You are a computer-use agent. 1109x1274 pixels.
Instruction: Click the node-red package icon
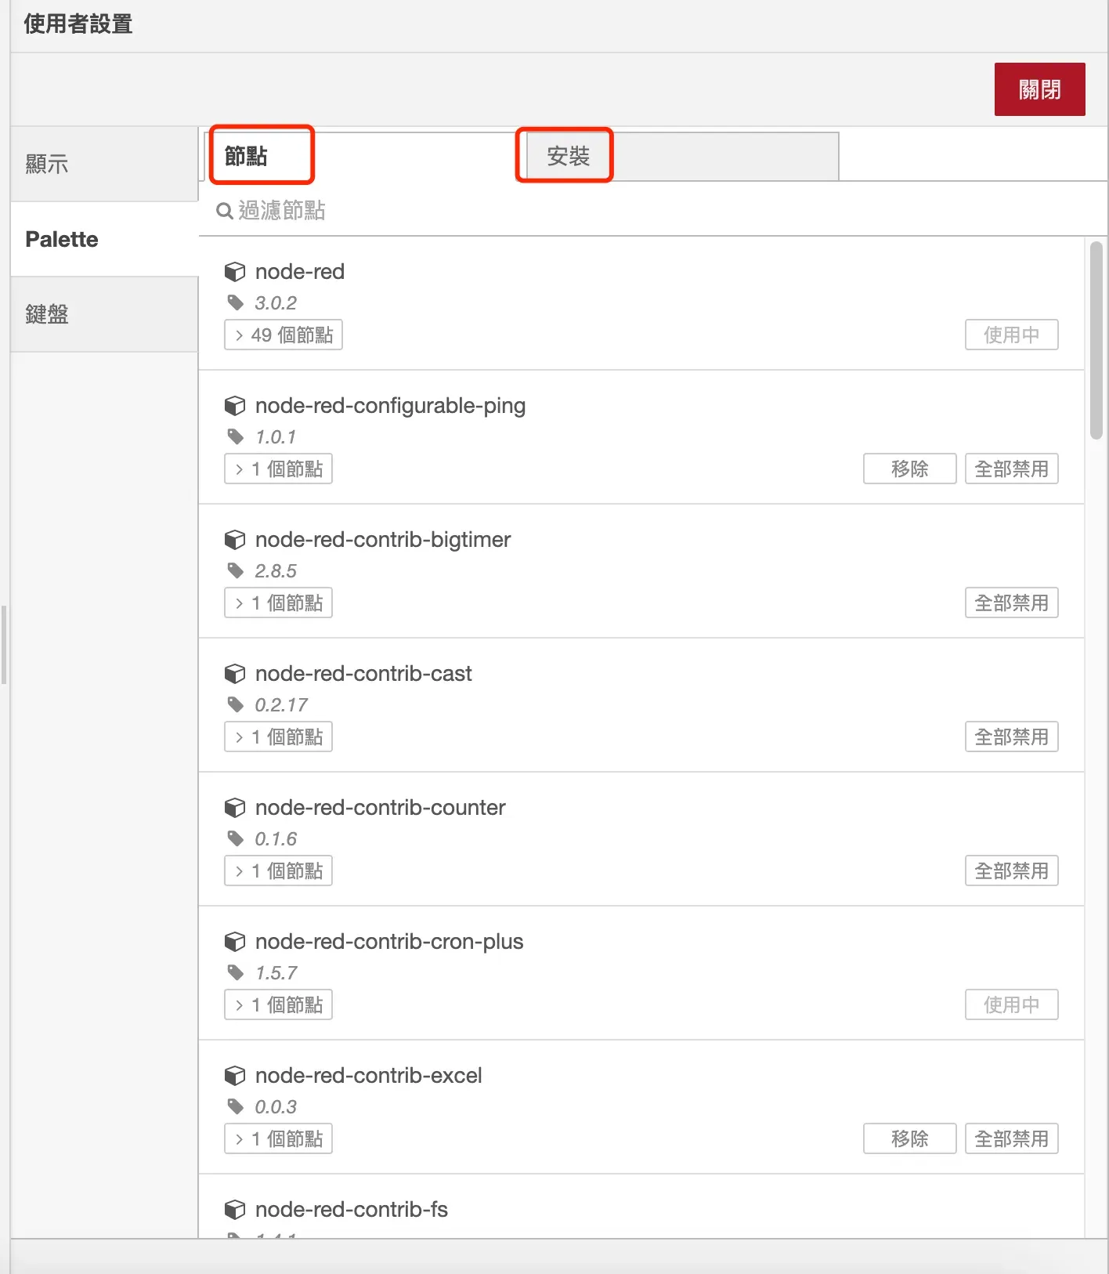tap(235, 272)
